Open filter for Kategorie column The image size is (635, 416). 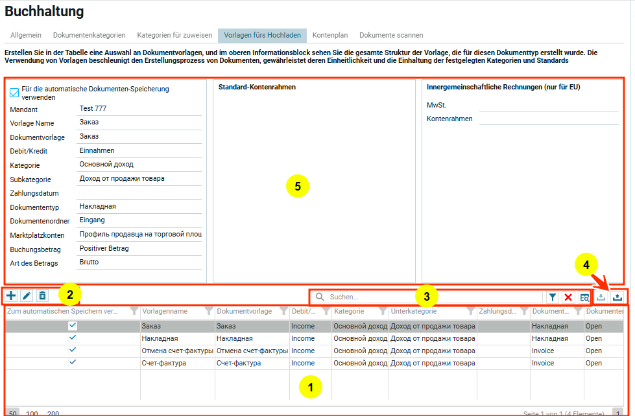(x=383, y=312)
